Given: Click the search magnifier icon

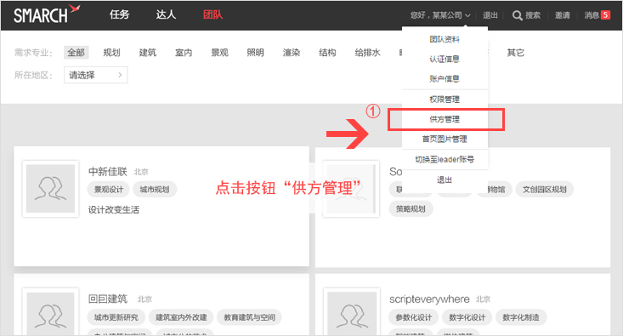Looking at the screenshot, I should click(517, 15).
